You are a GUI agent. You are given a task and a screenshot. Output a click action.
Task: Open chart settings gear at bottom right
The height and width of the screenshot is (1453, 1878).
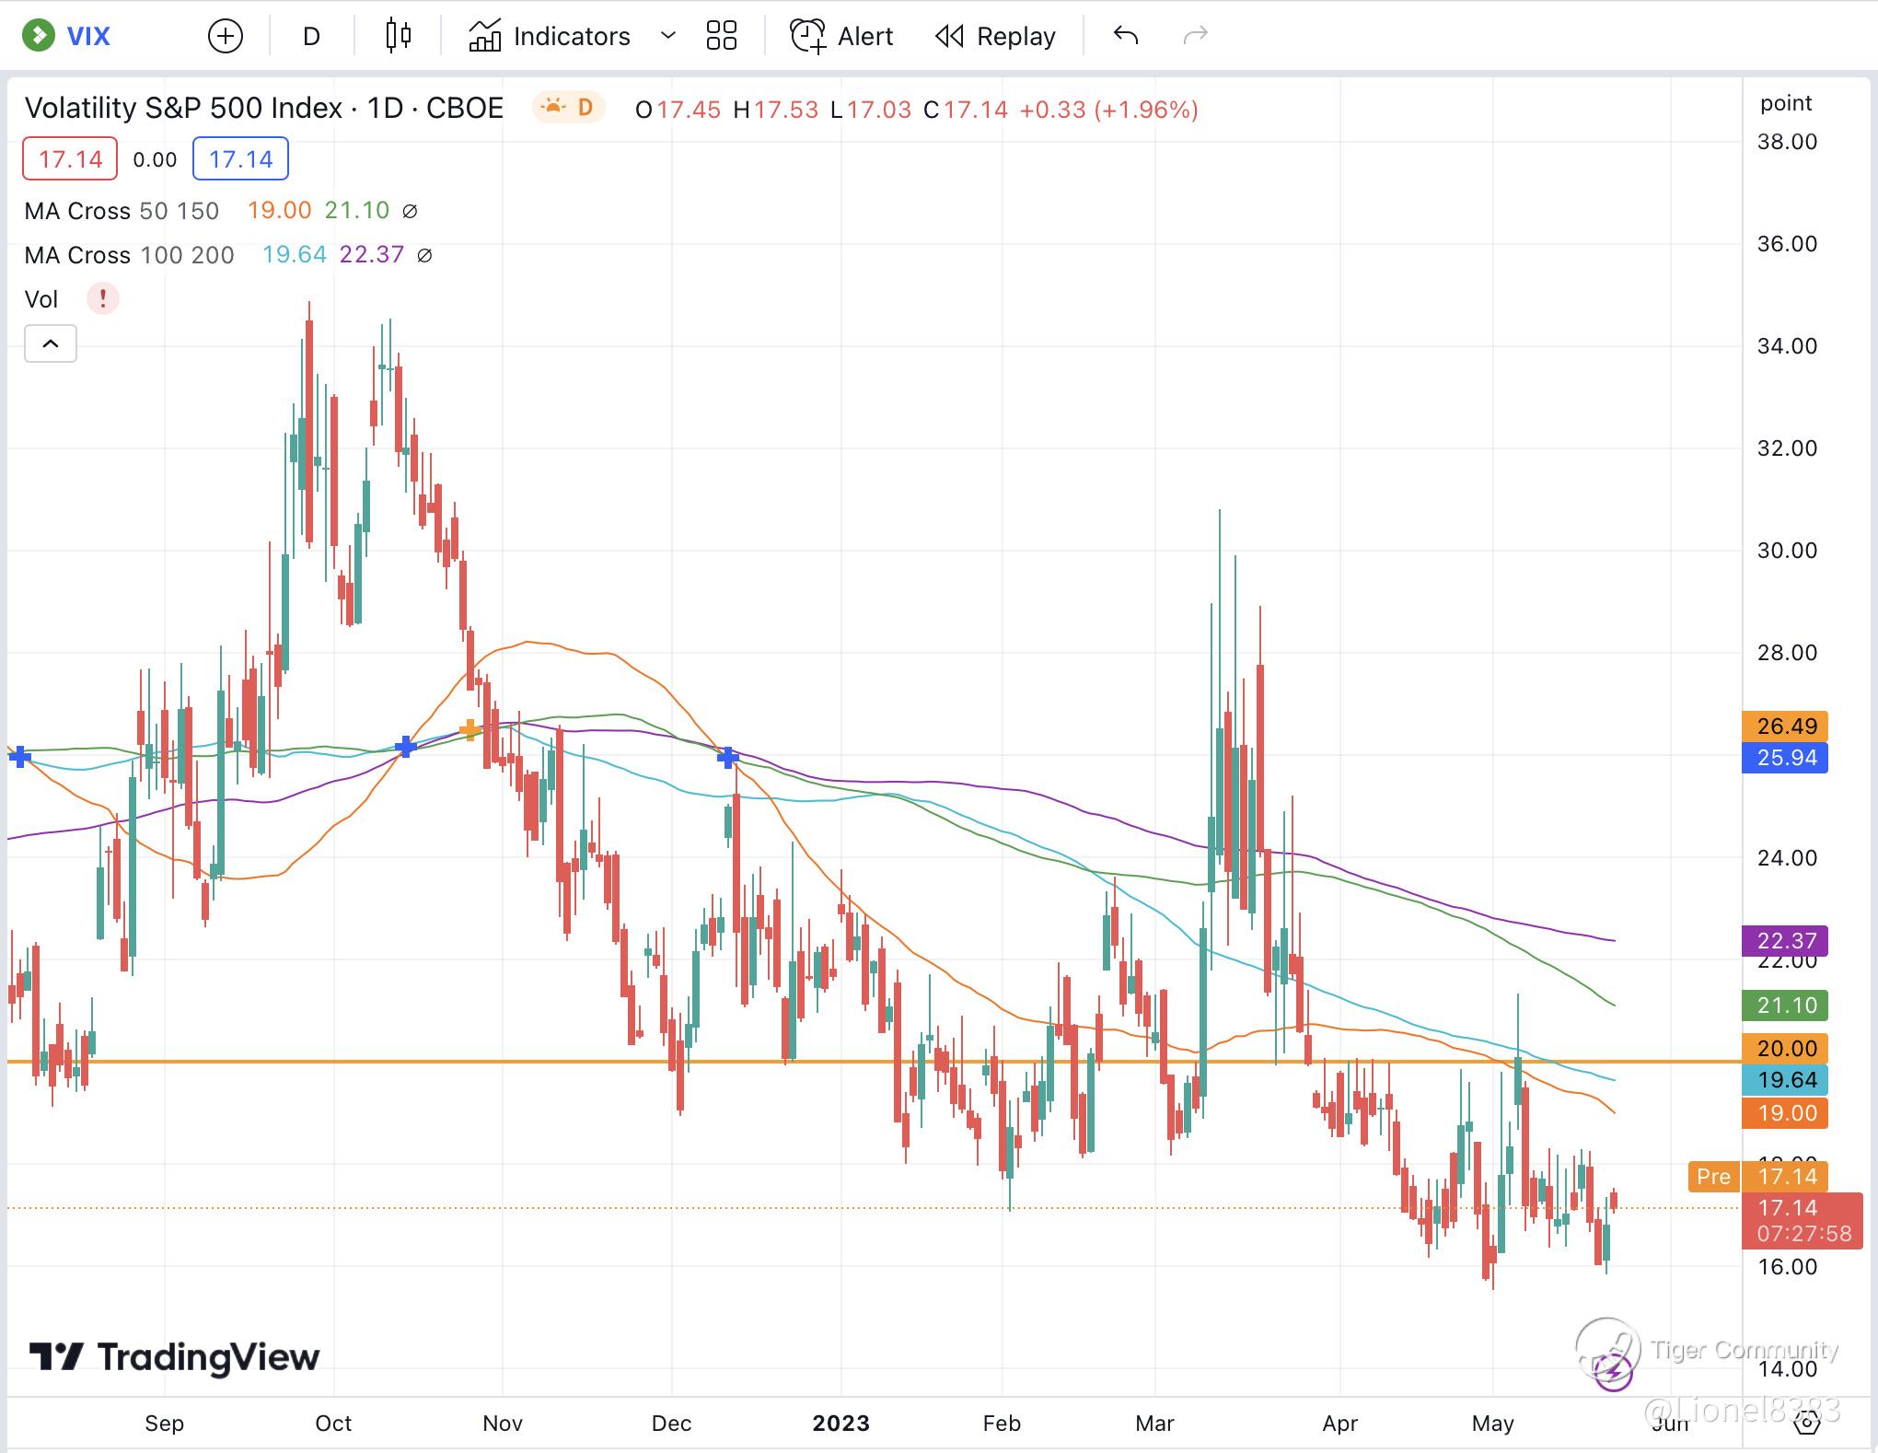click(1807, 1423)
